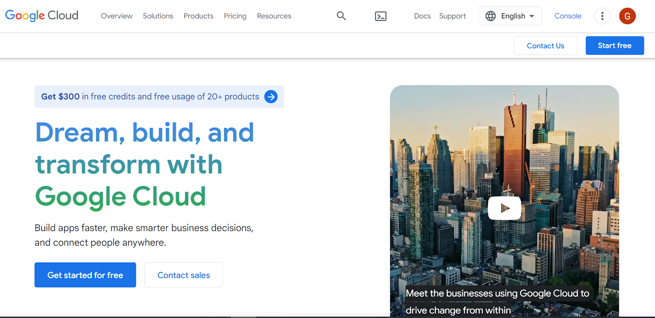
Task: Open the Console link
Action: (x=568, y=16)
